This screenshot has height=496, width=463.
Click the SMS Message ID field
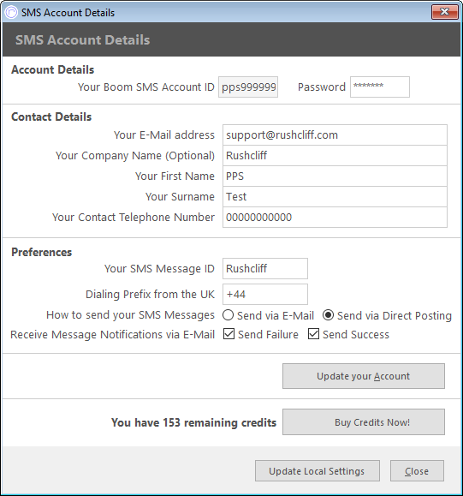click(264, 269)
